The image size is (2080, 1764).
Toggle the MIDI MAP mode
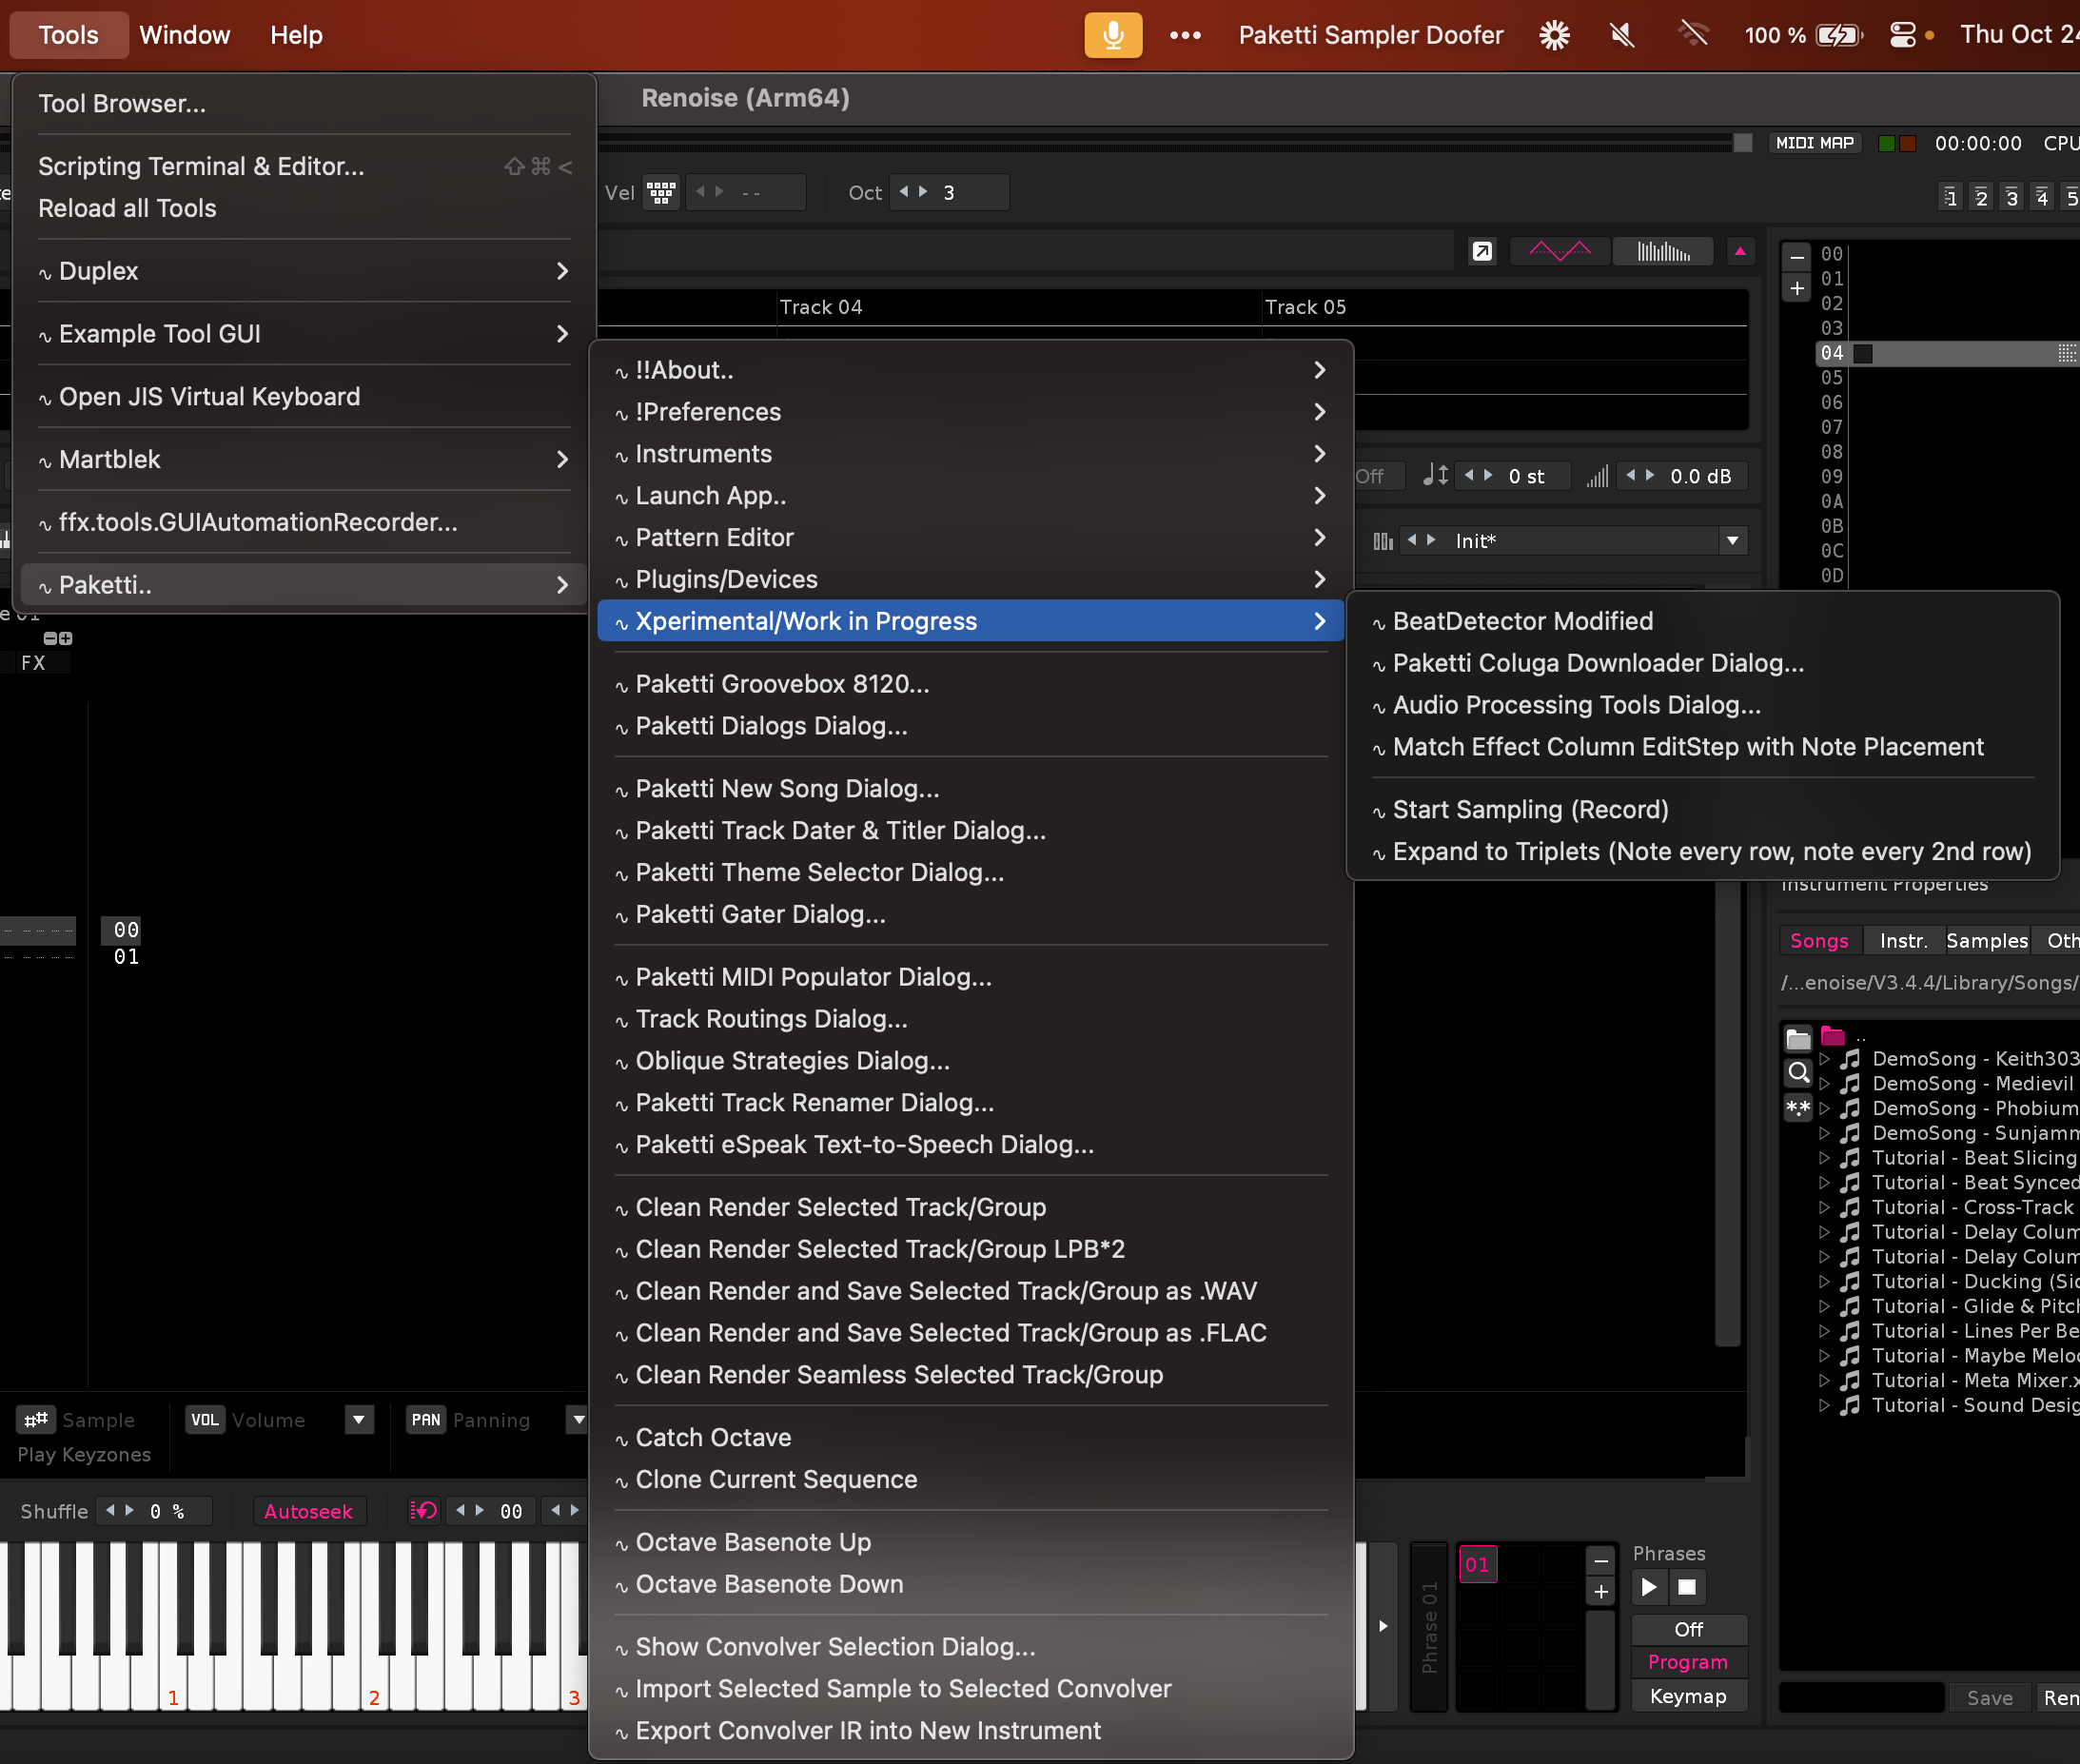(1813, 143)
